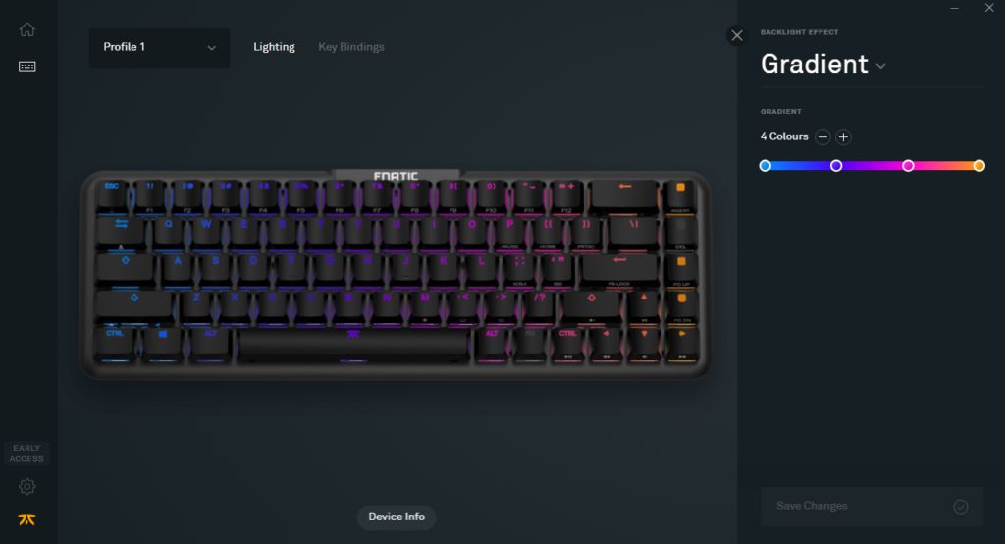Image resolution: width=1005 pixels, height=544 pixels.
Task: Select the pink gradient stop handle
Action: click(908, 166)
